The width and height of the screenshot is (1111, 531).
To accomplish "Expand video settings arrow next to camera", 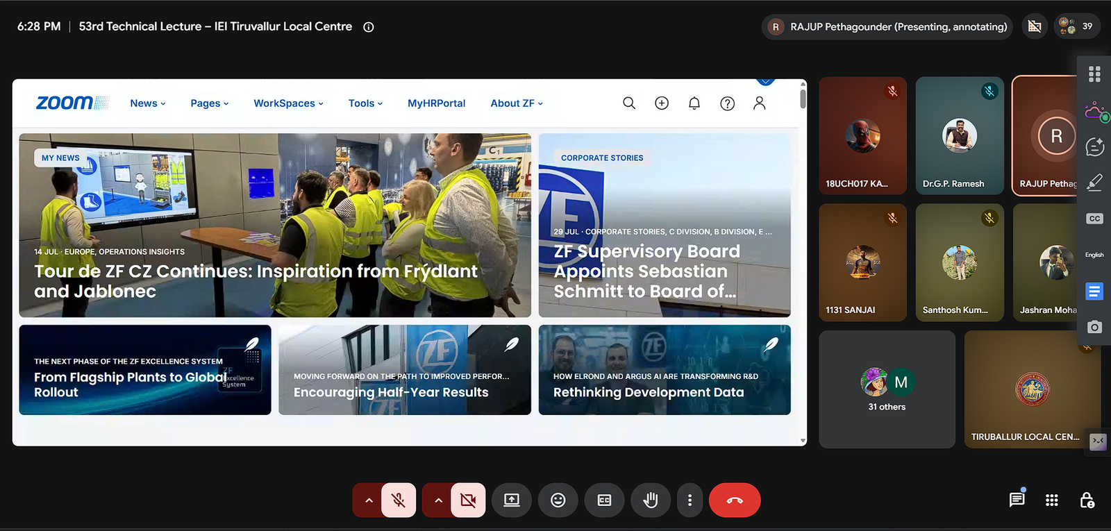I will (438, 500).
